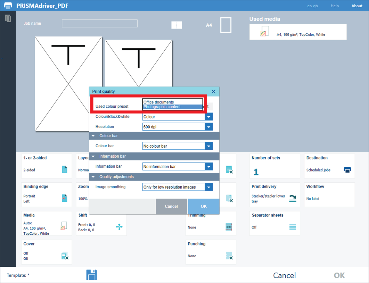Click the Trimming scissors icon
This screenshot has width=369, height=283.
[228, 227]
